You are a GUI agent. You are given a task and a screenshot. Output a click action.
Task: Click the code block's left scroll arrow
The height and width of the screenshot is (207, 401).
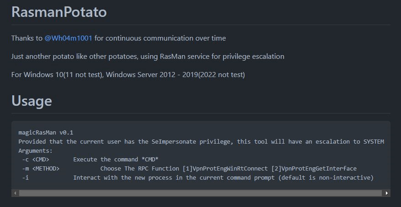[15, 193]
